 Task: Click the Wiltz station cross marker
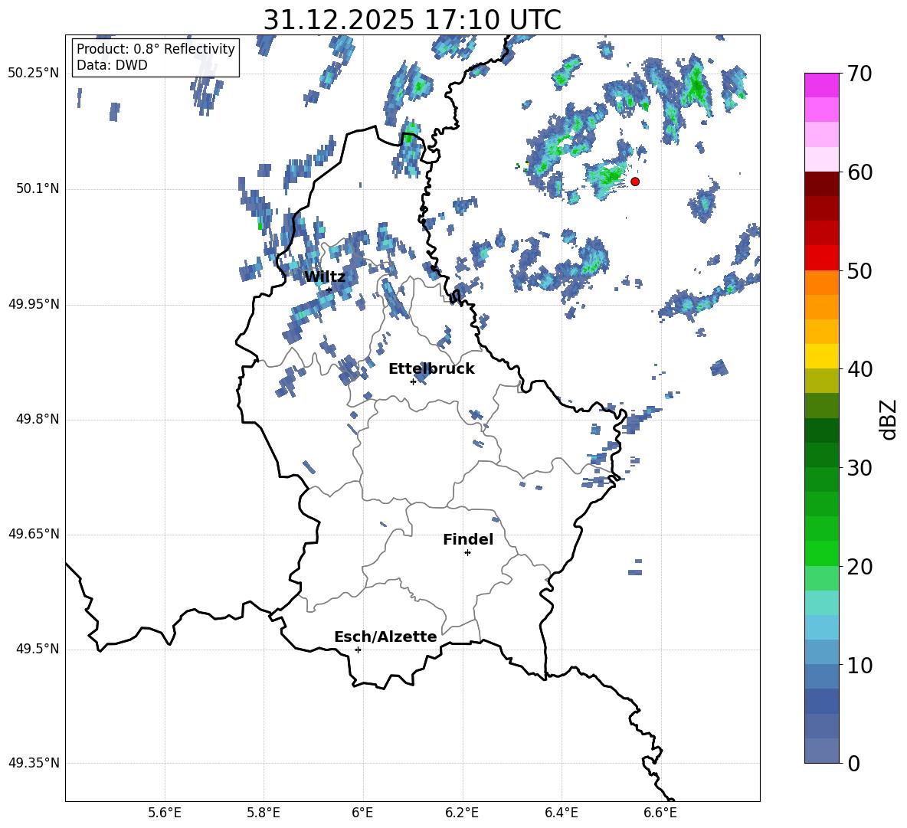point(329,290)
